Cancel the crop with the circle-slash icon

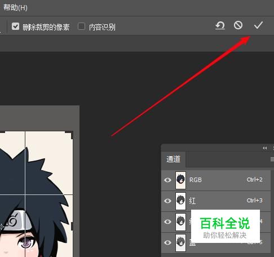(238, 25)
